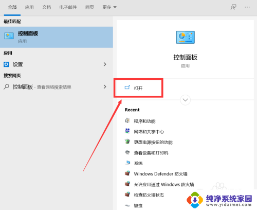Switch to the 应用 tab
This screenshot has width=257, height=210.
click(x=29, y=7)
